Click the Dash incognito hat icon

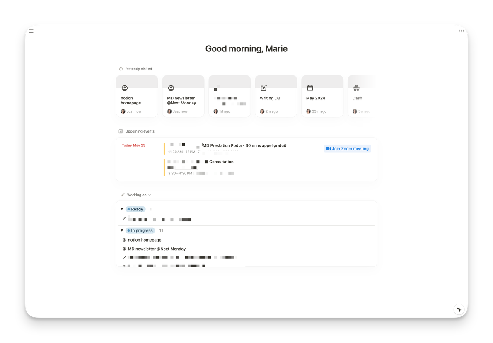[356, 88]
